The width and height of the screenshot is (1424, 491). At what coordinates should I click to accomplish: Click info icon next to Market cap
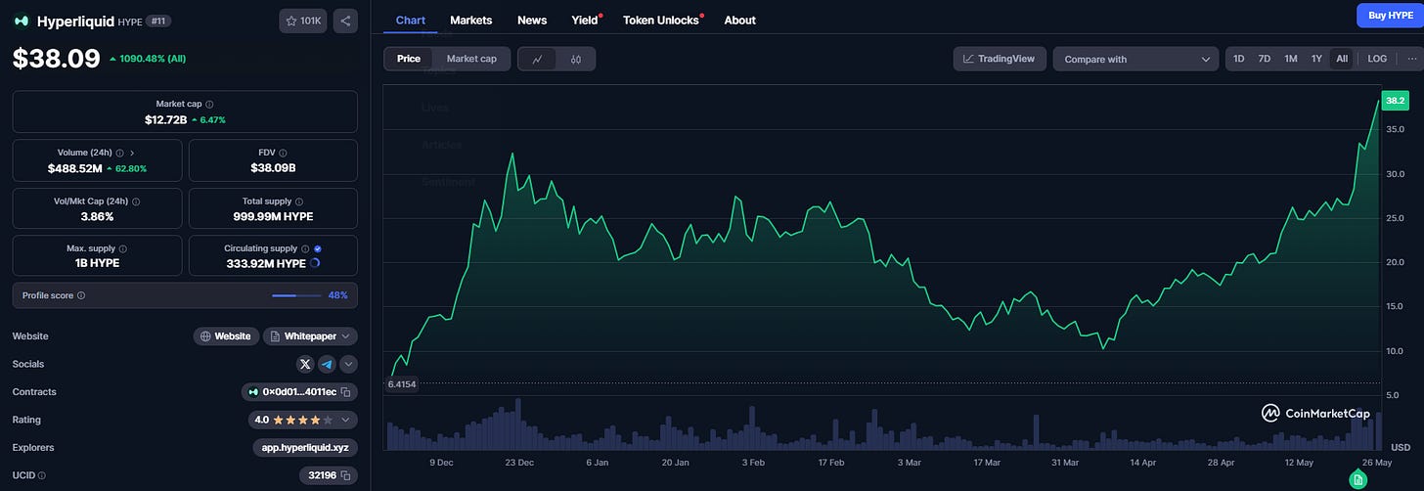[209, 104]
